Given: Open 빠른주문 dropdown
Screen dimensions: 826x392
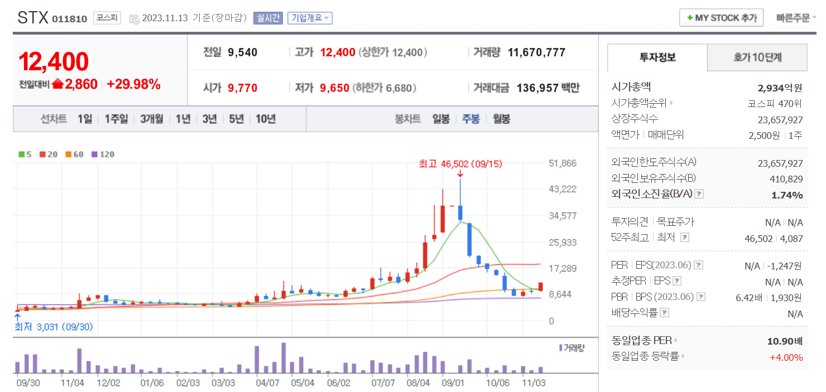Looking at the screenshot, I should (795, 18).
